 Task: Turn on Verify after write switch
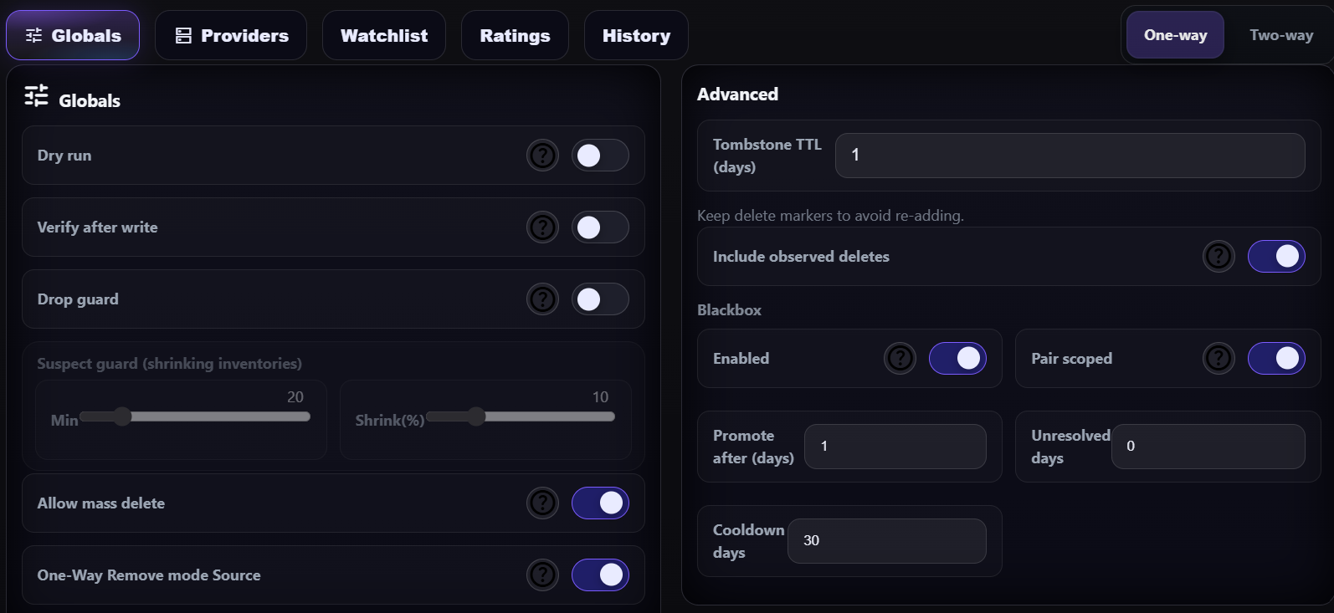point(600,227)
